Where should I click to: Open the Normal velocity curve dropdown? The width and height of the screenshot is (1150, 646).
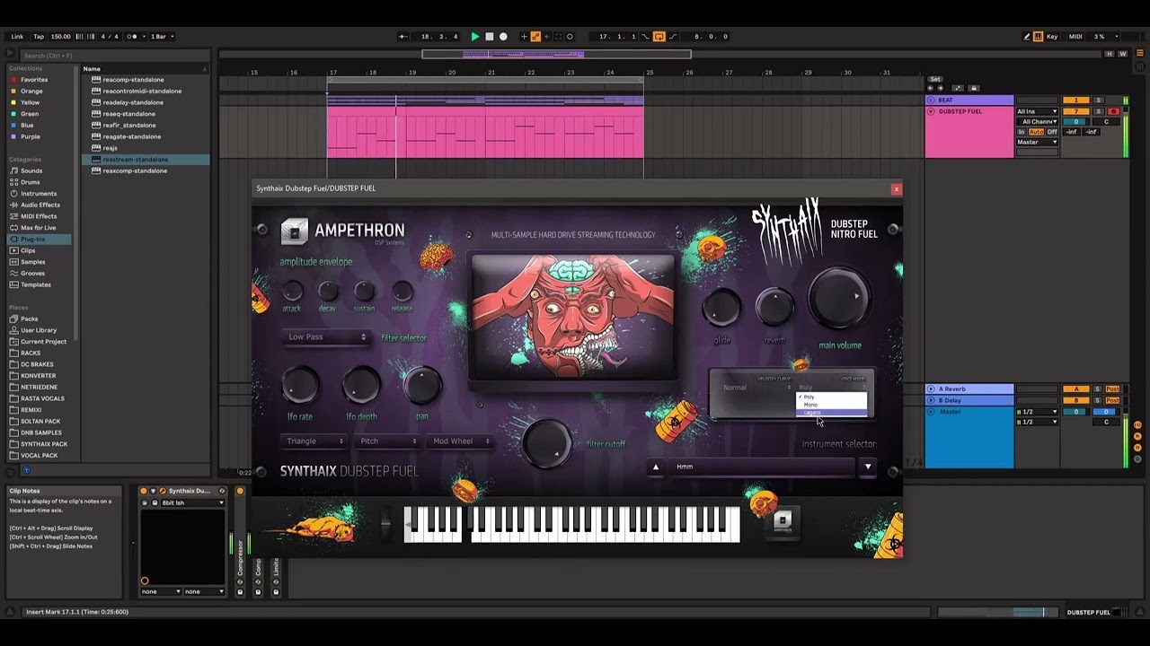coord(756,388)
